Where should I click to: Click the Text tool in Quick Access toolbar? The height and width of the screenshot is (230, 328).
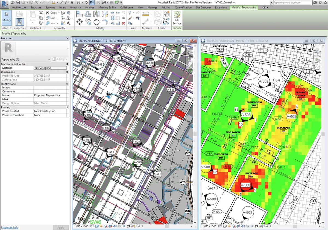click(71, 2)
